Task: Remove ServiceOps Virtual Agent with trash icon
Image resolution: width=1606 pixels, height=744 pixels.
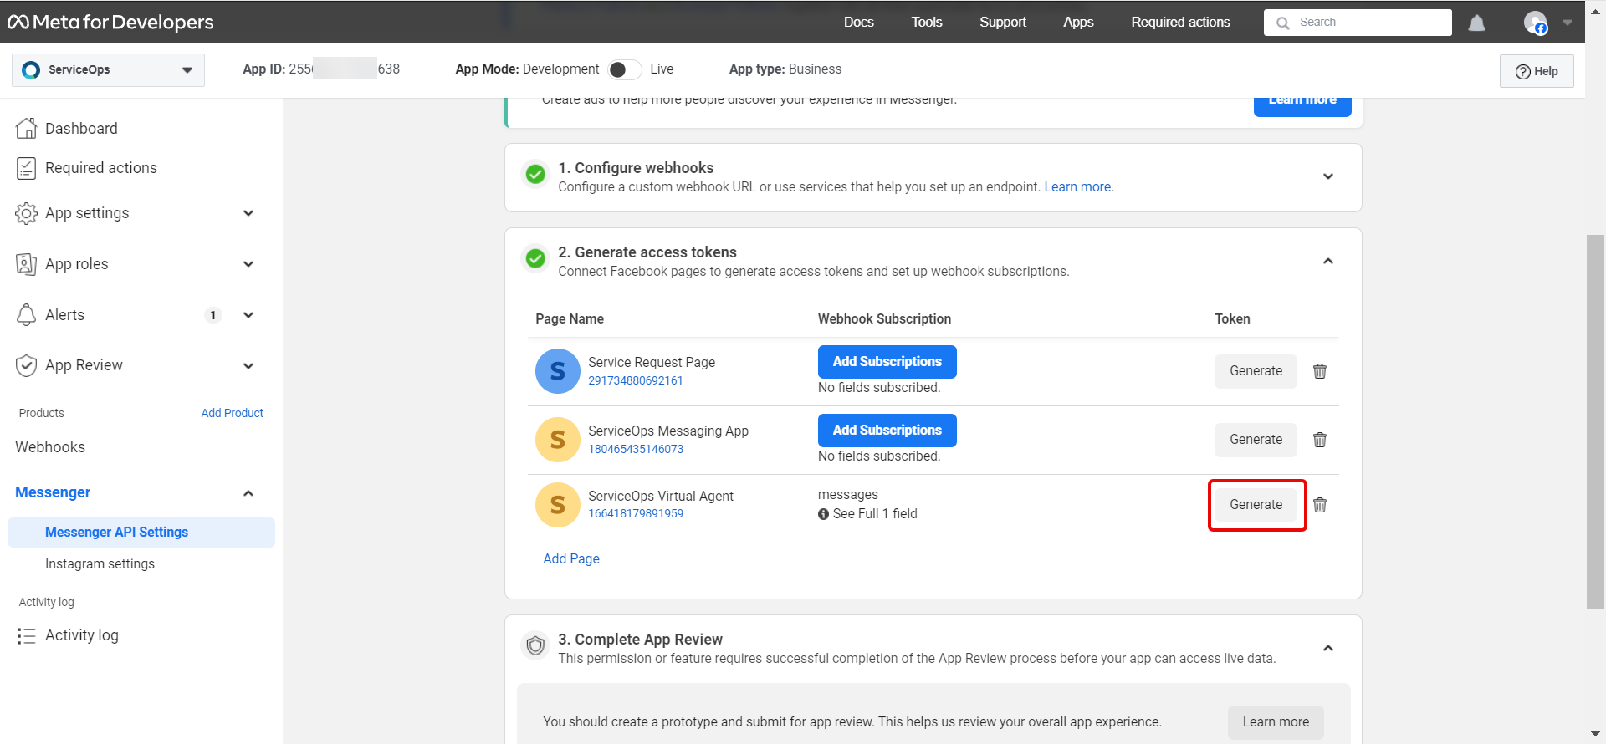Action: [1320, 505]
